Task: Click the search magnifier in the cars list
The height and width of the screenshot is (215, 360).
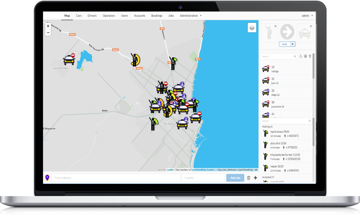Action: 295,56
